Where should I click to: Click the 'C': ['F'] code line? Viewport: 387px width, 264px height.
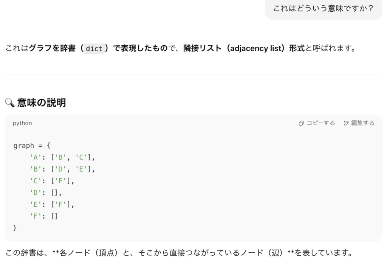[52, 181]
